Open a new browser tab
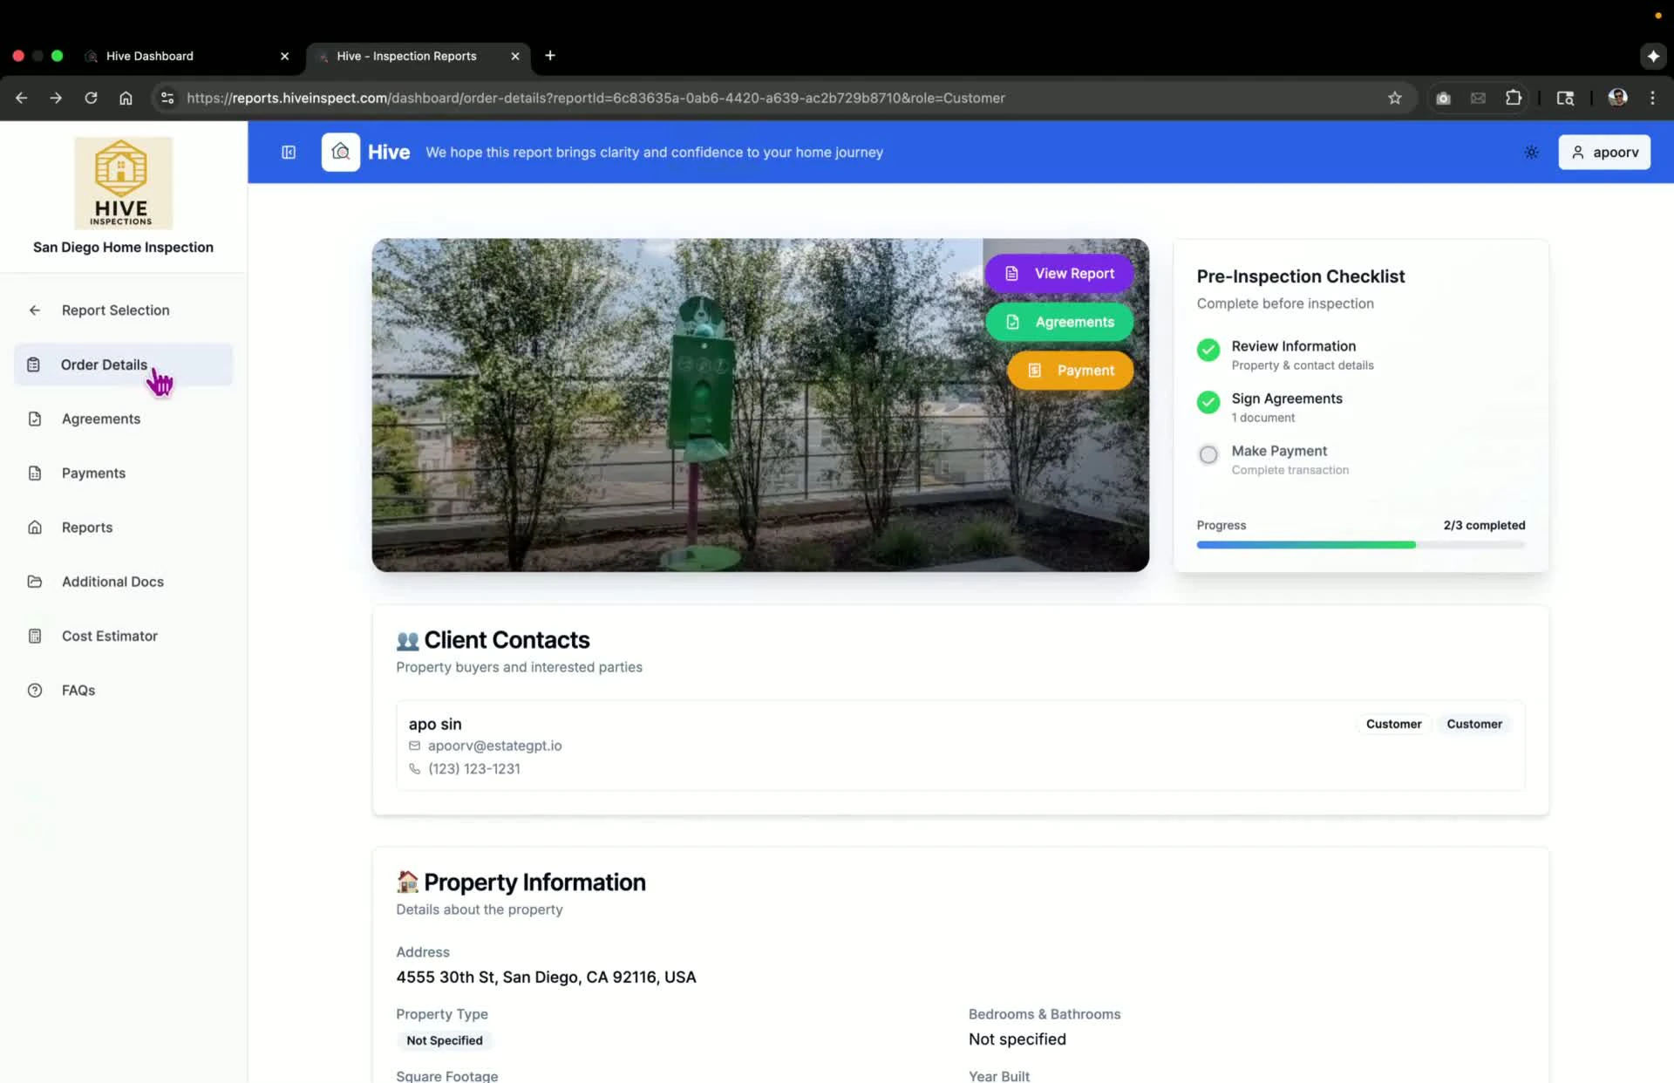This screenshot has height=1083, width=1674. click(550, 56)
